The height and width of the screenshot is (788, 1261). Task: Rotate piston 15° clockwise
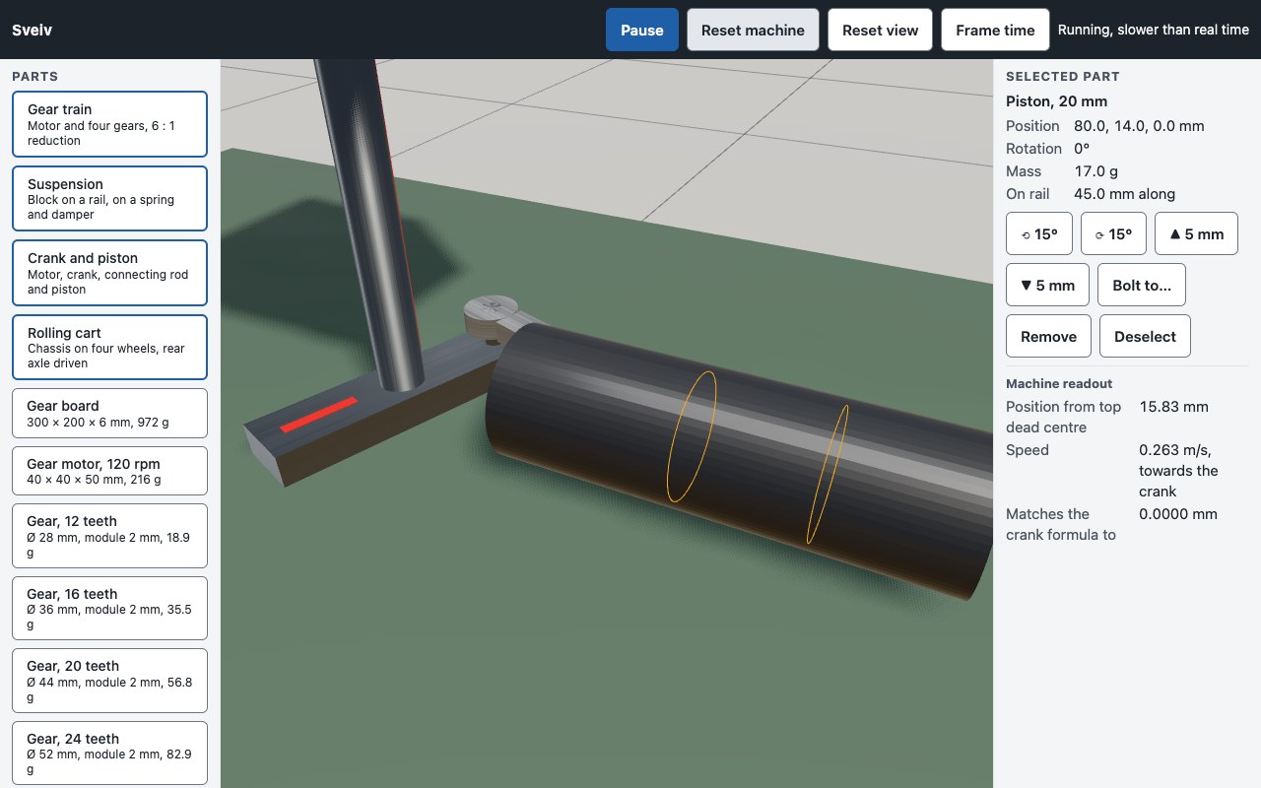[1113, 233]
